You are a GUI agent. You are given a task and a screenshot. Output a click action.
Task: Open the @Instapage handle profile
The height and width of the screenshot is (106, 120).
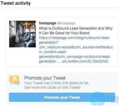pos(66,23)
